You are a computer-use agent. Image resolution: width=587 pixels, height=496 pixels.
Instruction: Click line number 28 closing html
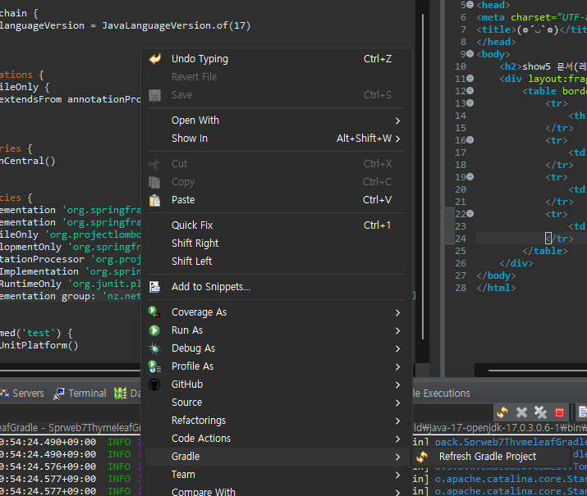click(x=461, y=288)
